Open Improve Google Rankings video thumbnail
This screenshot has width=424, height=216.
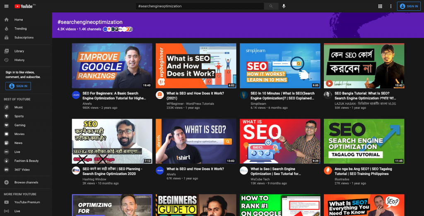(112, 66)
